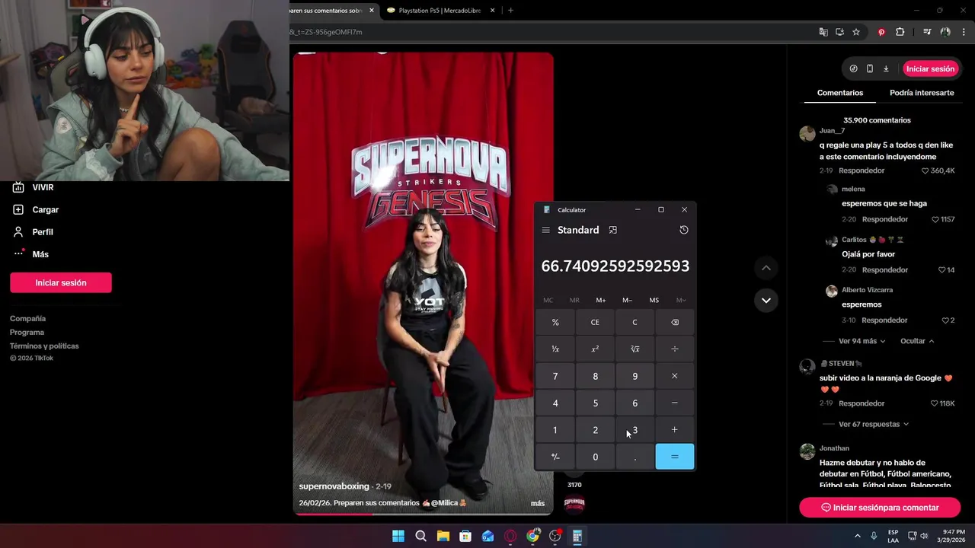The image size is (975, 548).
Task: Open Términos y políticas link
Action: pyautogui.click(x=44, y=346)
